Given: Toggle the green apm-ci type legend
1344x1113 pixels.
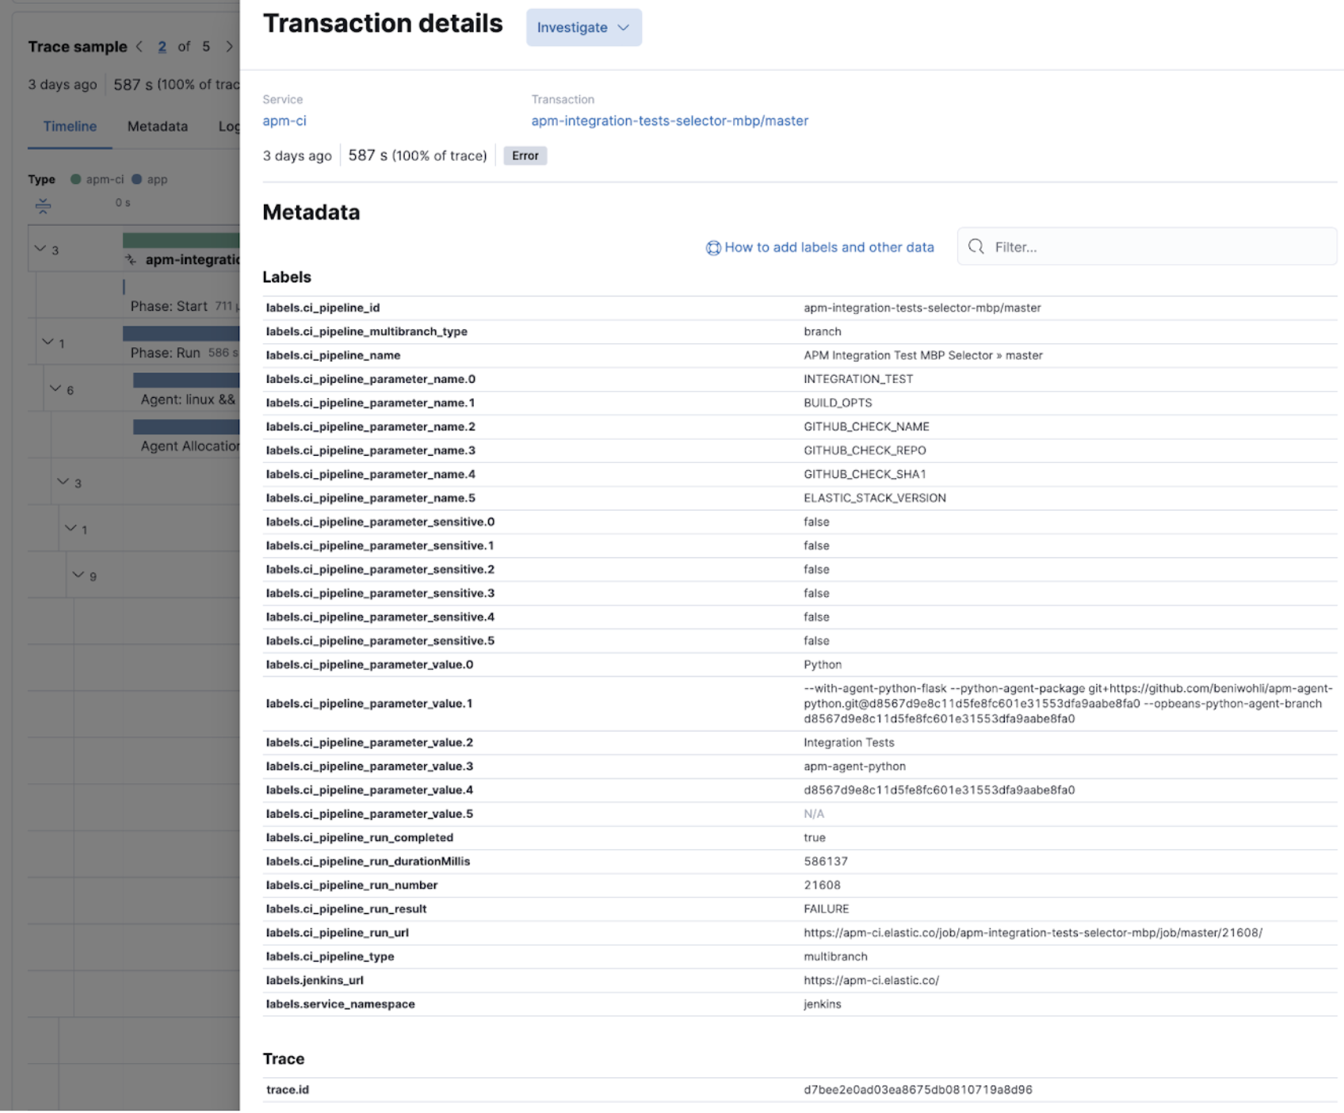Looking at the screenshot, I should pyautogui.click(x=77, y=179).
